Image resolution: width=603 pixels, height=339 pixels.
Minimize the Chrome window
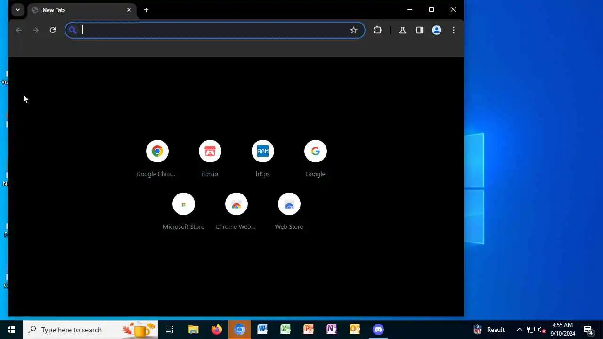[x=410, y=9]
